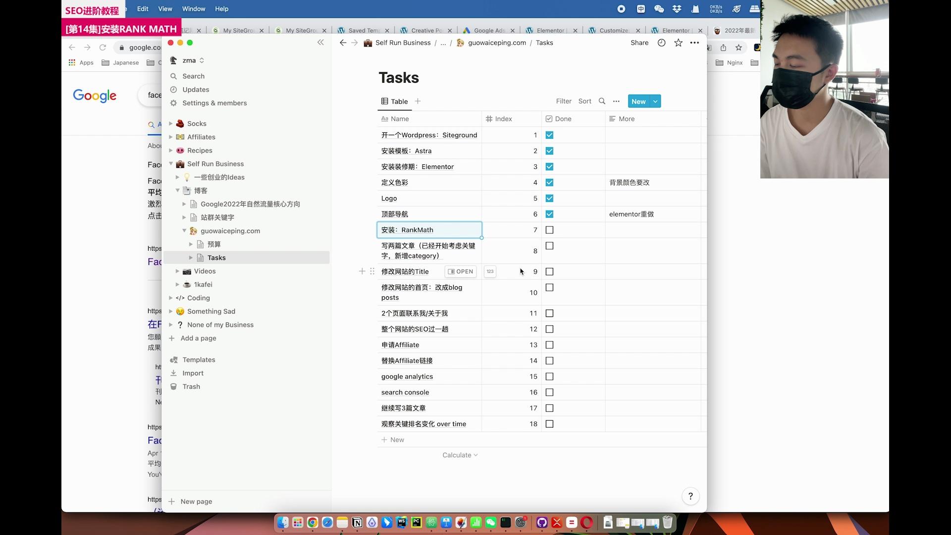Image resolution: width=951 pixels, height=535 pixels.
Task: Click the drag handle beside 修改网站的Title
Action: pos(372,271)
